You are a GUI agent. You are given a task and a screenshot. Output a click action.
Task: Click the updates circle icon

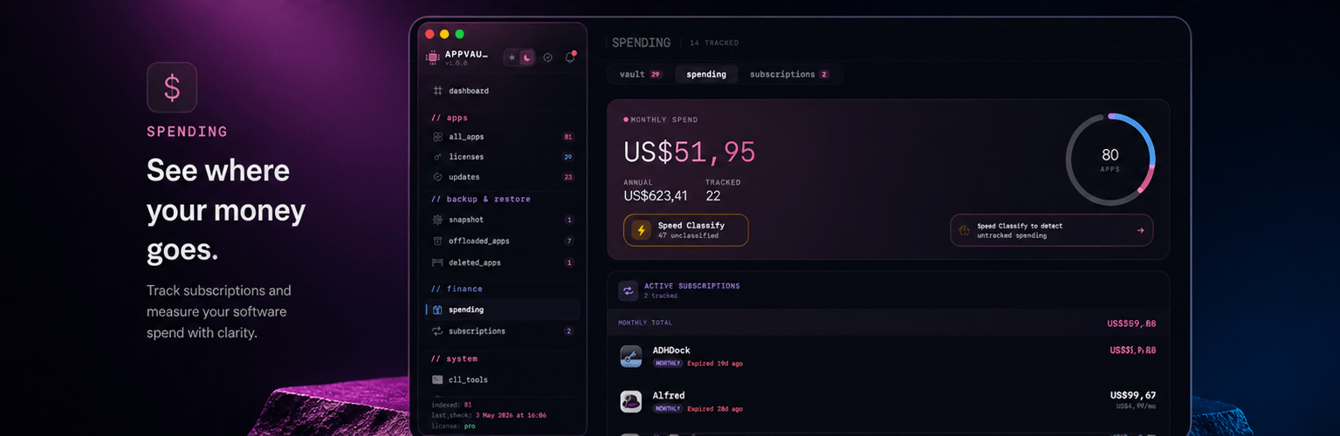click(438, 177)
